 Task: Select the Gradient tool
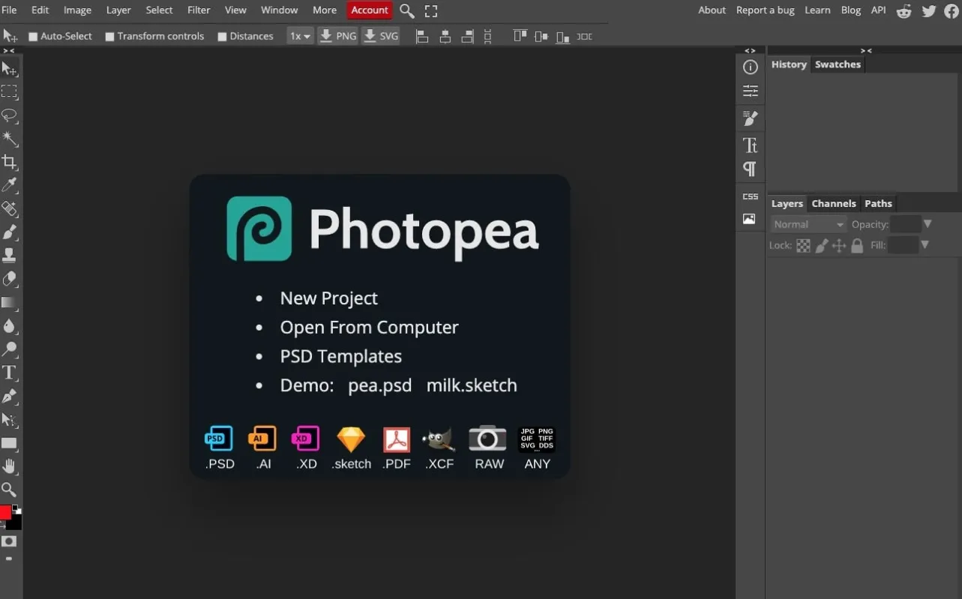click(x=9, y=303)
